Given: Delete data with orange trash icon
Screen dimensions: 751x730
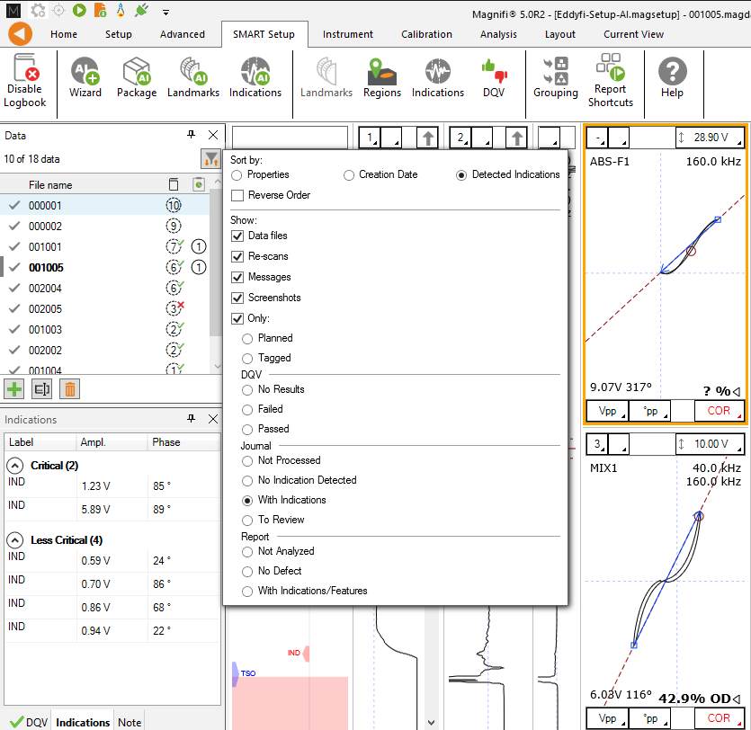Looking at the screenshot, I should pyautogui.click(x=69, y=389).
